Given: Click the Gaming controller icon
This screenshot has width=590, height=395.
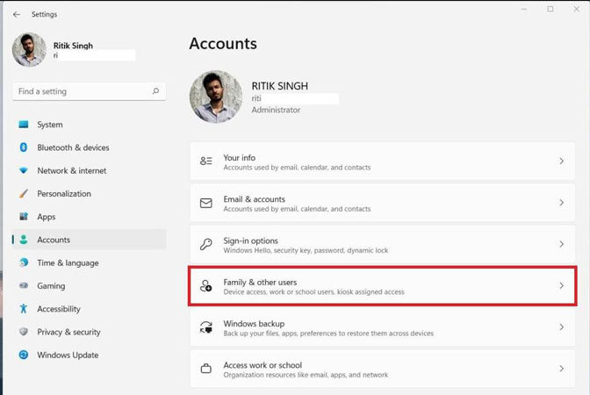Looking at the screenshot, I should point(24,286).
